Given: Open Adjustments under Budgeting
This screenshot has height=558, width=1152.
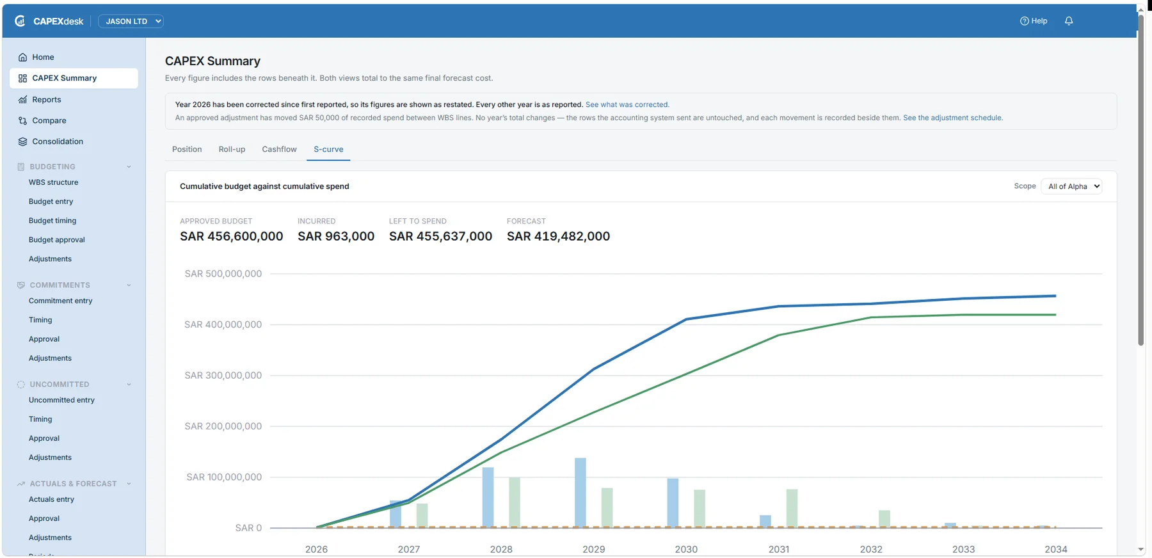Looking at the screenshot, I should click(x=50, y=259).
